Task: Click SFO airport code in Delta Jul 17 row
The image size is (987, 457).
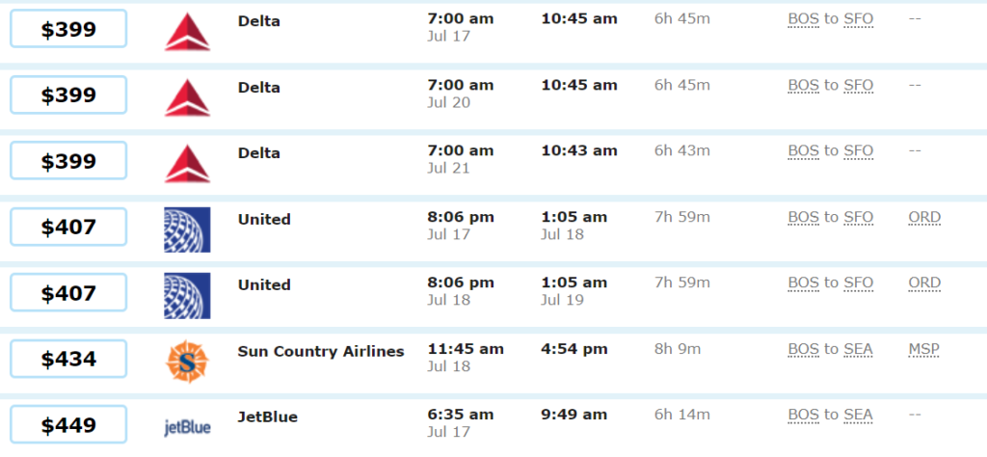Action: tap(859, 19)
